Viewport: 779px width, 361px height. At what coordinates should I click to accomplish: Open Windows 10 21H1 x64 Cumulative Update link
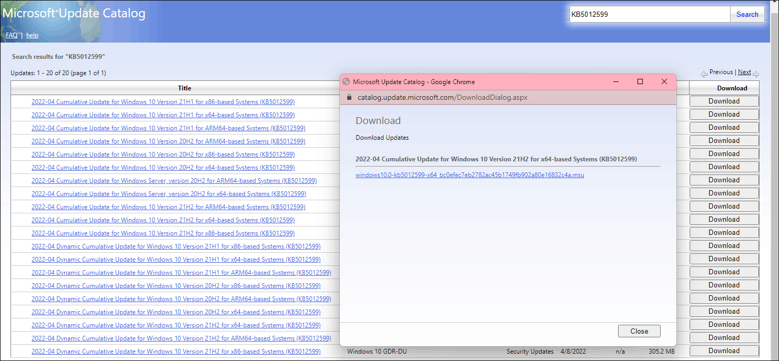[x=163, y=115]
